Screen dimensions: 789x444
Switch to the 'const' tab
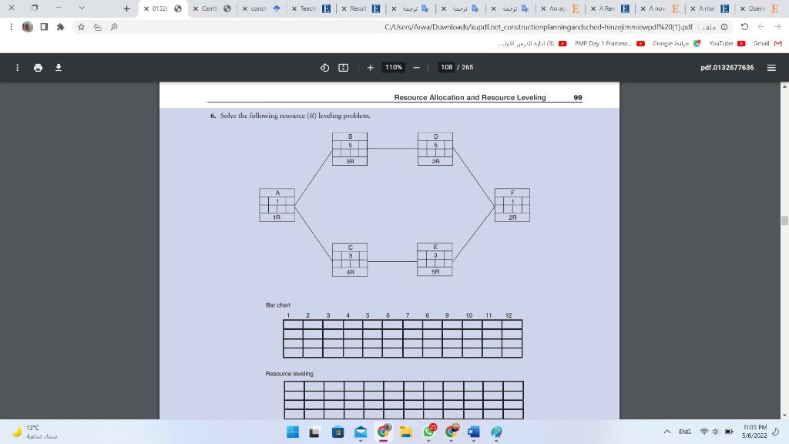(264, 8)
